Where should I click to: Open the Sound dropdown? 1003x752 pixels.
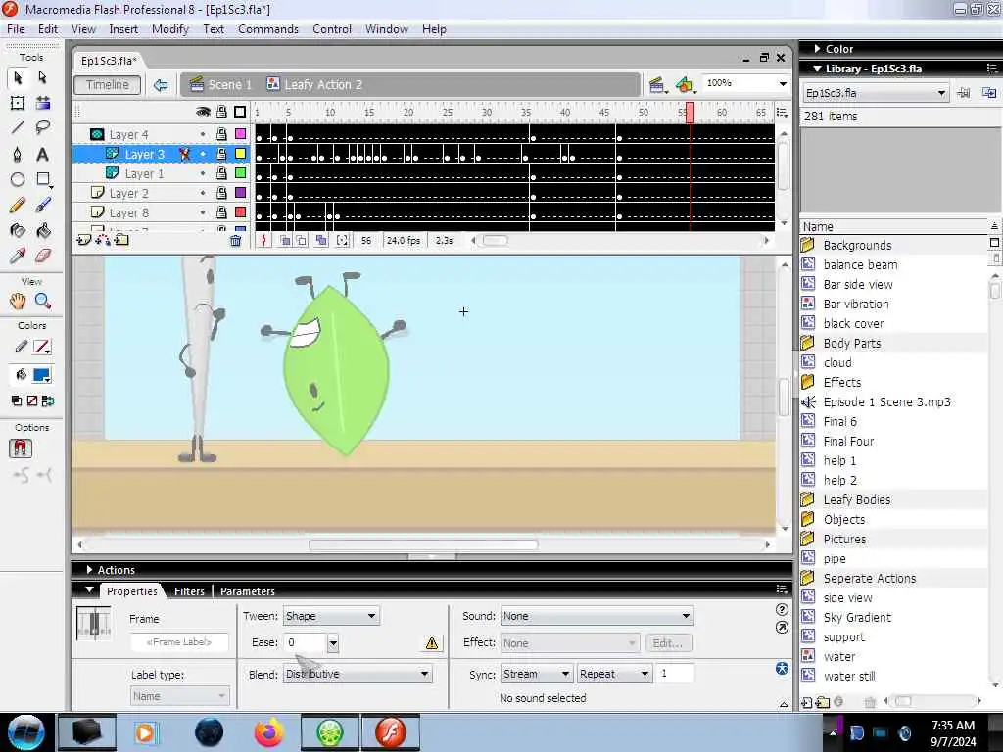pos(597,616)
